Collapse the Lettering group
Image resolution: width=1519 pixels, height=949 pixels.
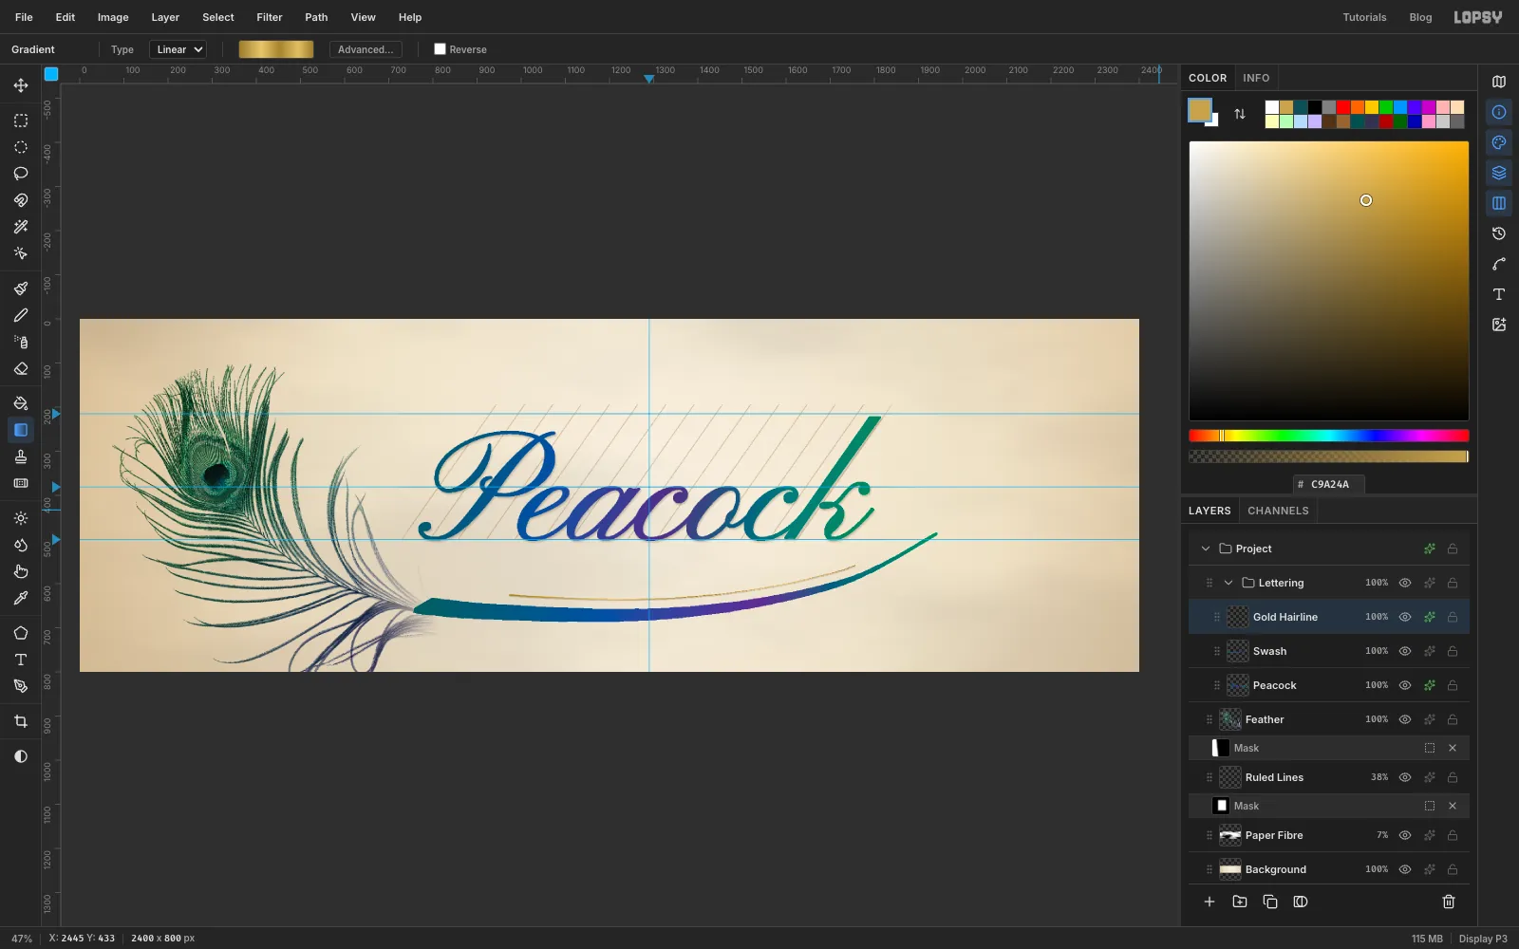[x=1228, y=583]
